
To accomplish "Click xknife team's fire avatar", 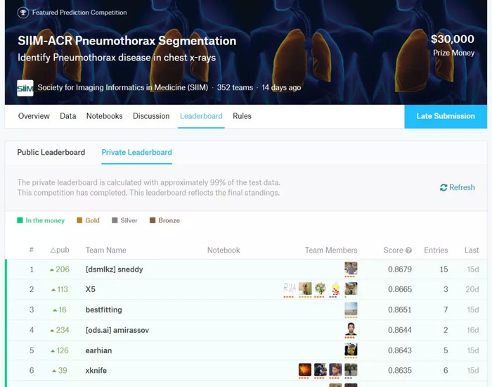I will pos(305,369).
